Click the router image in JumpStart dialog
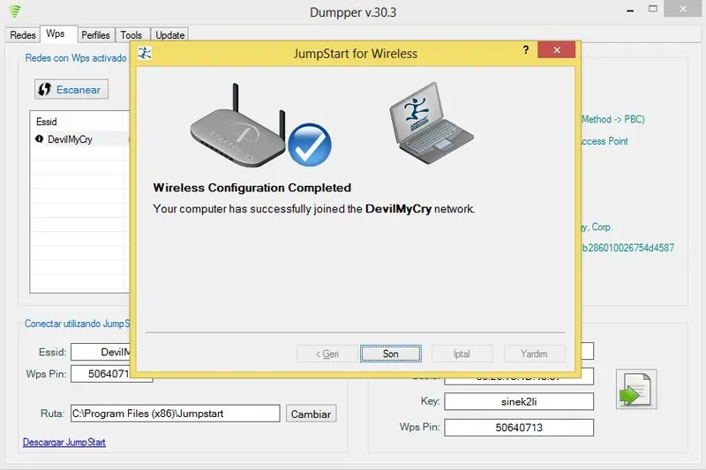706x470 pixels. [237, 126]
